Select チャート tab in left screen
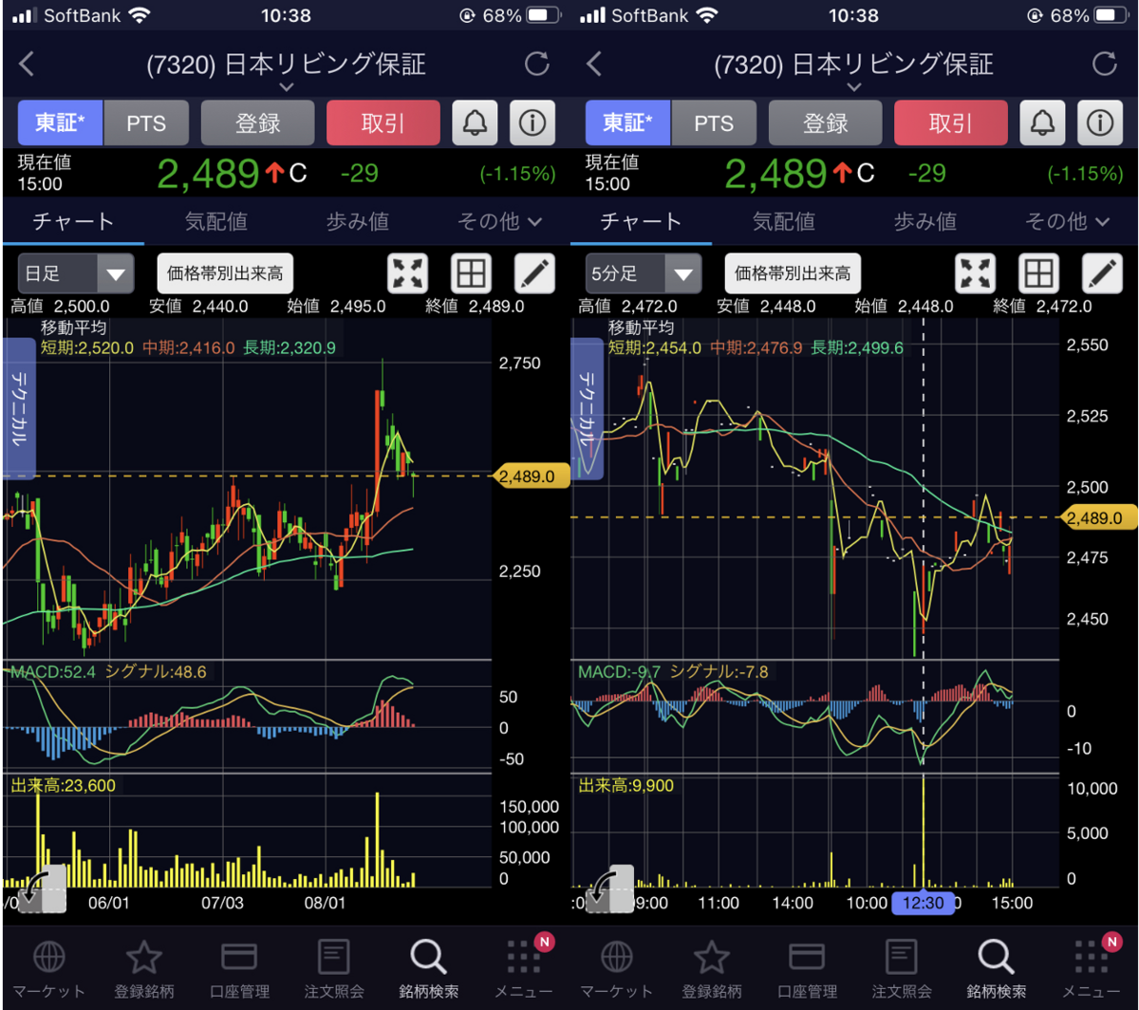The height and width of the screenshot is (1010, 1139). point(73,221)
